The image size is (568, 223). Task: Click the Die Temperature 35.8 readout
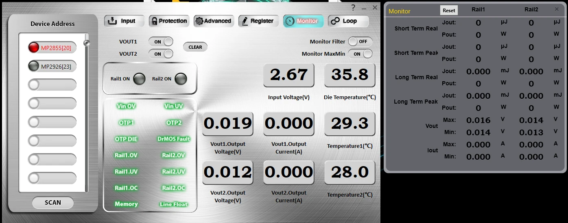(x=350, y=75)
